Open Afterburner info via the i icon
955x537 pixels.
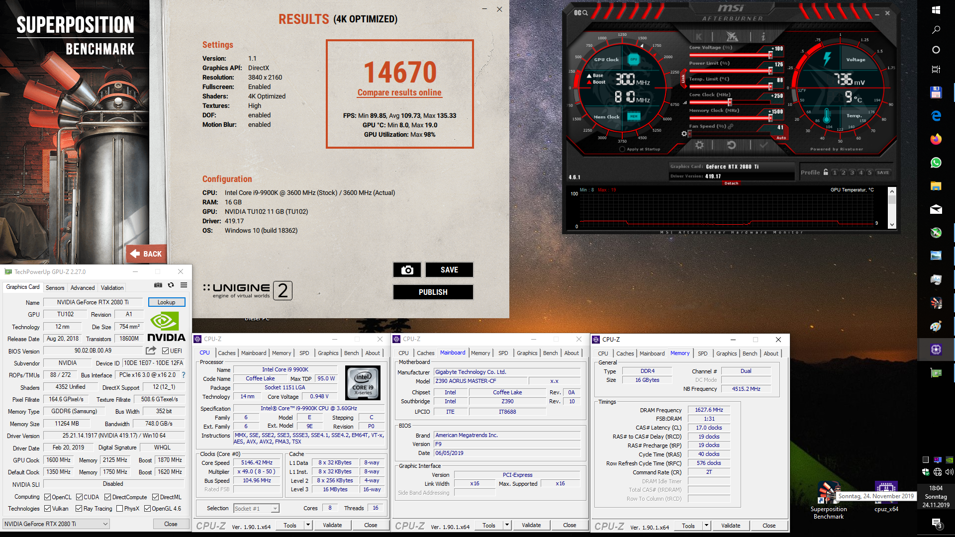pos(764,37)
